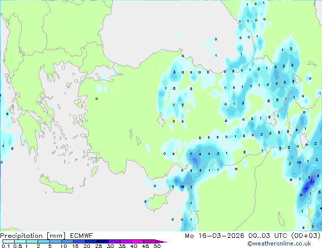The width and height of the screenshot is (322, 248).
Task: Click the legend label "40"
Action: click(x=134, y=246)
